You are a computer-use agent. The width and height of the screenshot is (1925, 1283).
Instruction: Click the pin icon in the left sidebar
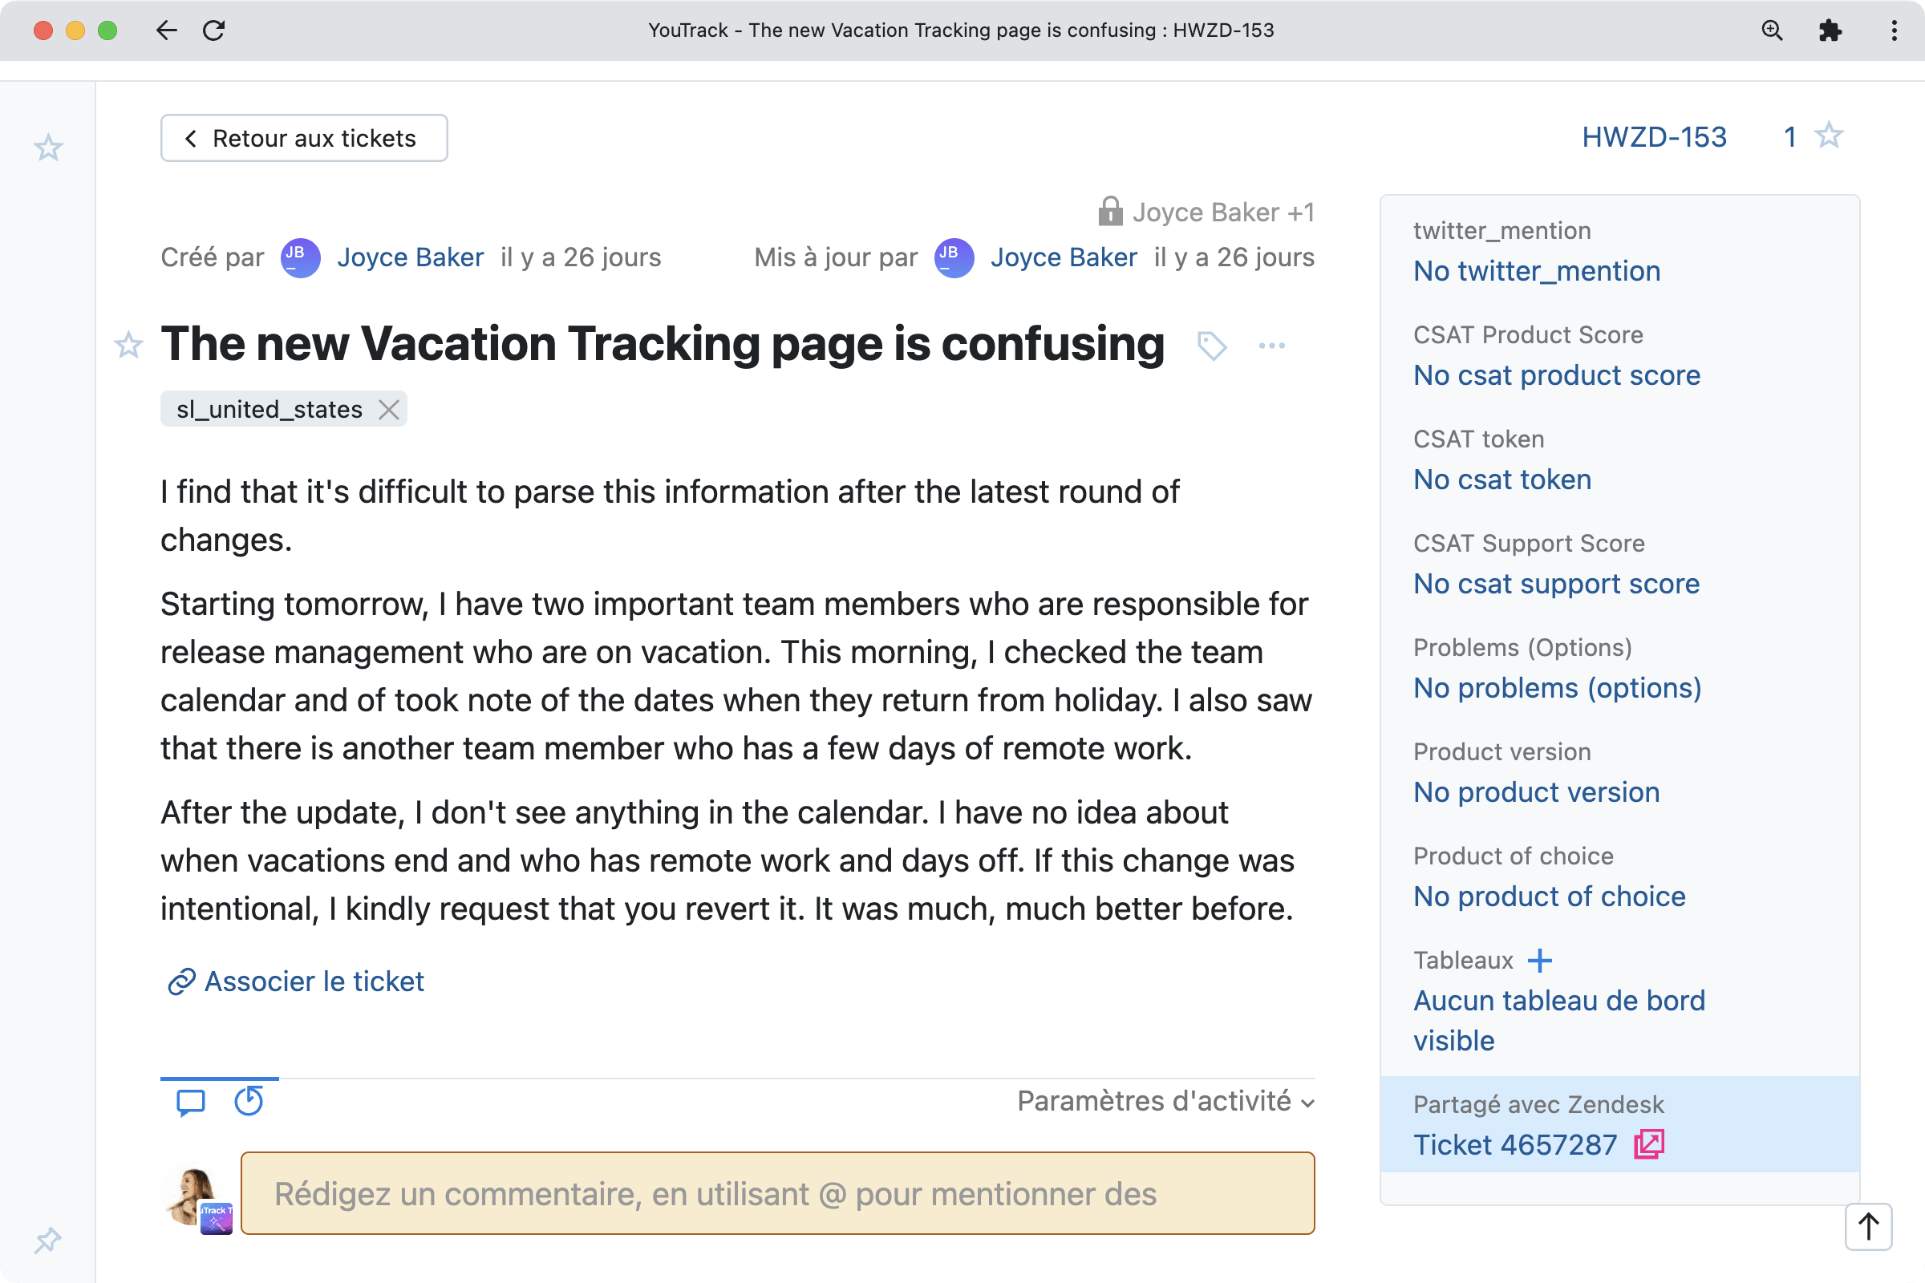point(47,1240)
